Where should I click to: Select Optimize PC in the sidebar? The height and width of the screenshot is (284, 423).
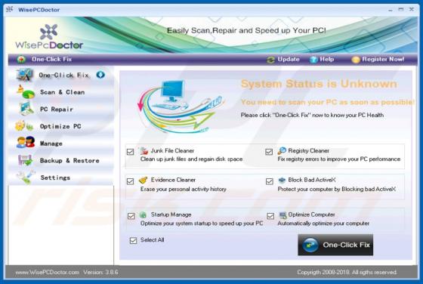(60, 126)
